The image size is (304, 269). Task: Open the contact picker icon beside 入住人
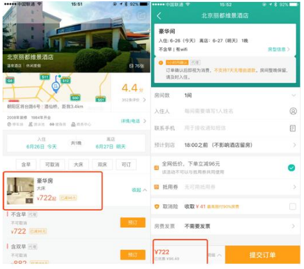pyautogui.click(x=293, y=111)
